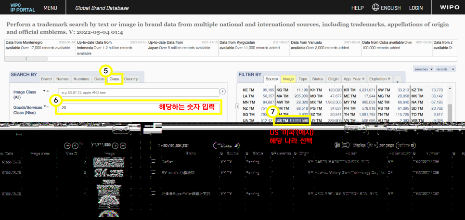Switch to the Names search tab
Screen dimensions: 465x220
tap(63, 79)
